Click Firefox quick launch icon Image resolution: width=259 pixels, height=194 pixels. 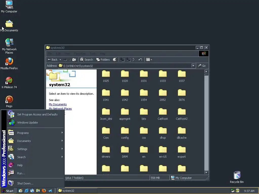[44, 191]
